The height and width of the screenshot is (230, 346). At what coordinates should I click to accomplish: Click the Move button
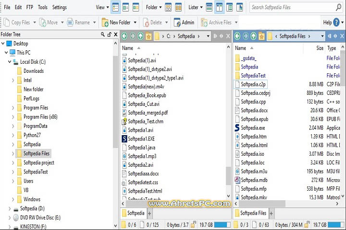(x=49, y=23)
